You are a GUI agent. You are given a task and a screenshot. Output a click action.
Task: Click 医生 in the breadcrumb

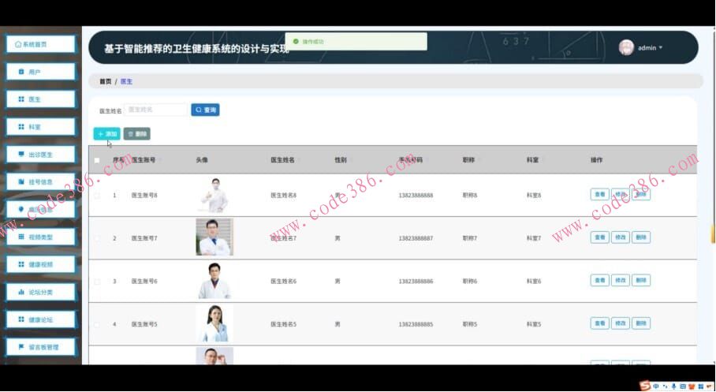(126, 81)
